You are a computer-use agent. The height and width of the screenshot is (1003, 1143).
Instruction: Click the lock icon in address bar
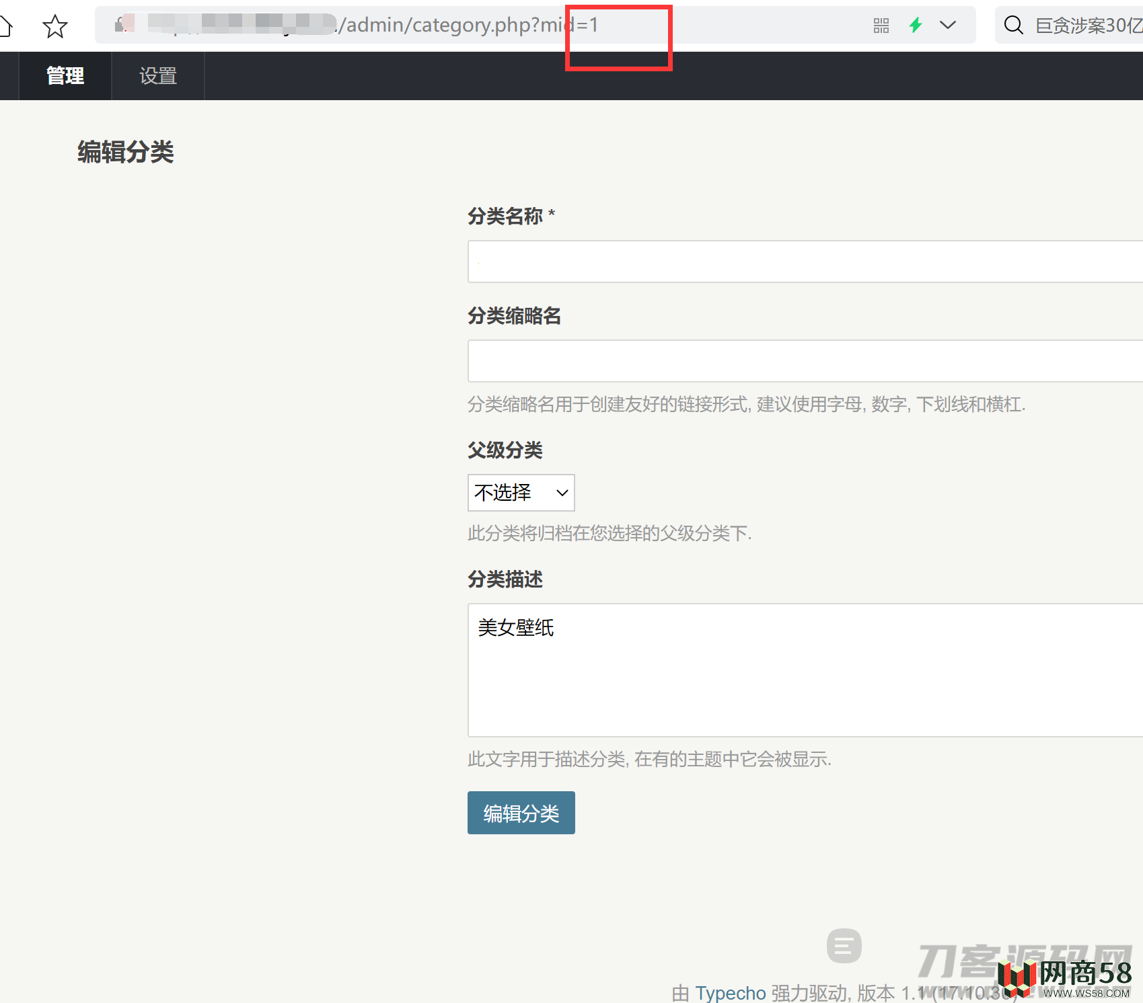coord(121,26)
